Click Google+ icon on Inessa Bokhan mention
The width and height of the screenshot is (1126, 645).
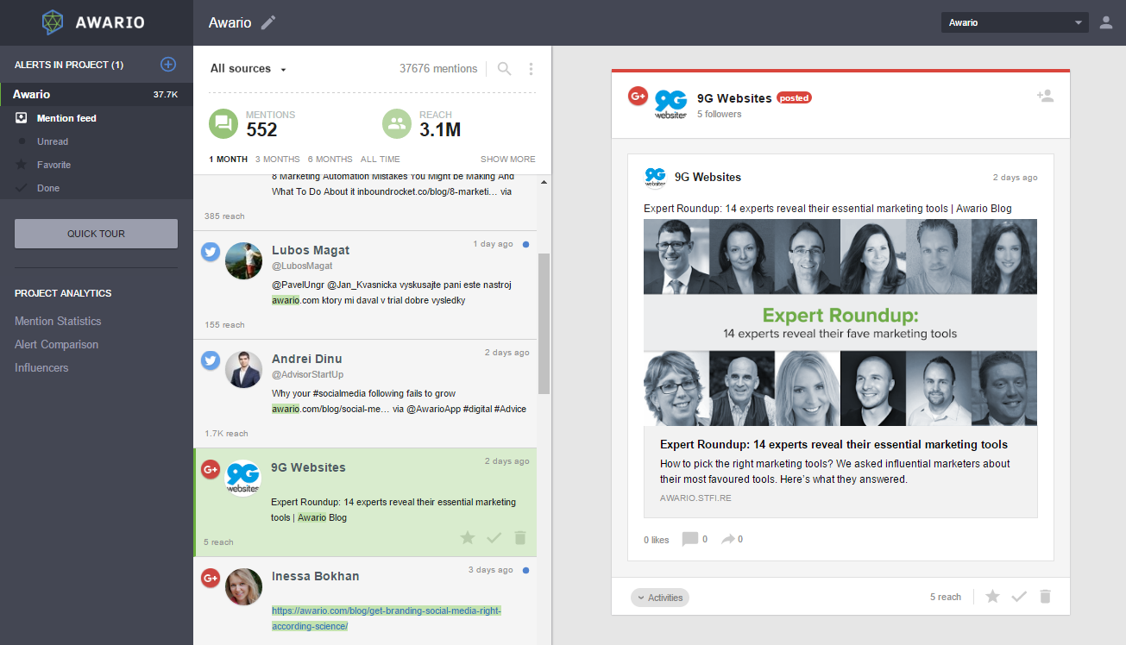[x=211, y=578]
